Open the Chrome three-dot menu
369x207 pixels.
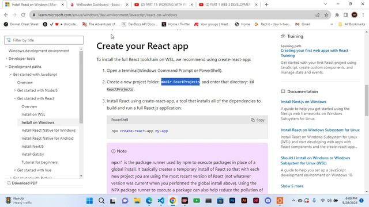[x=363, y=15]
